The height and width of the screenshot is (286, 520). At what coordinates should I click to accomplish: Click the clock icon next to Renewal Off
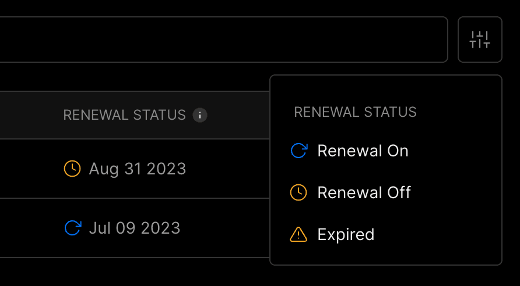point(298,192)
